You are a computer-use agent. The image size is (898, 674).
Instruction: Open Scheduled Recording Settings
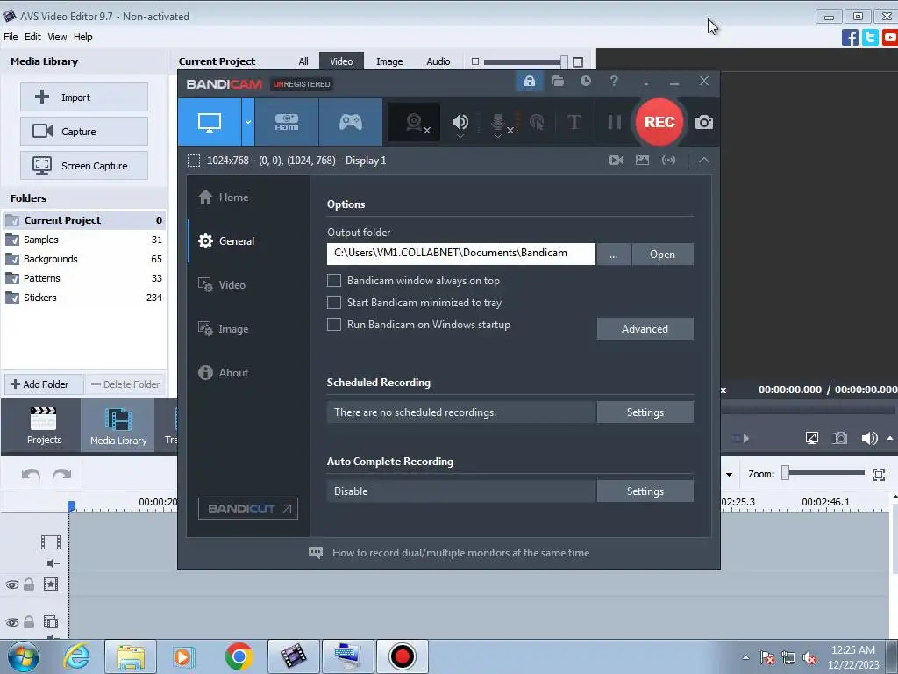click(645, 412)
